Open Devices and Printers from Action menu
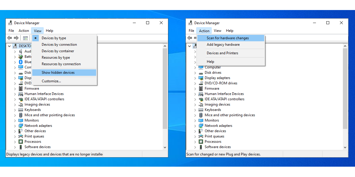This screenshot has width=355, height=177. pyautogui.click(x=222, y=53)
